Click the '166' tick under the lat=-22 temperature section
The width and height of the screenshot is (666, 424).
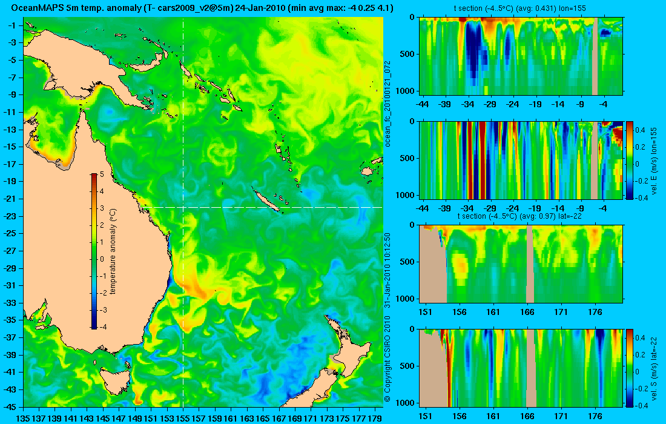point(527,312)
